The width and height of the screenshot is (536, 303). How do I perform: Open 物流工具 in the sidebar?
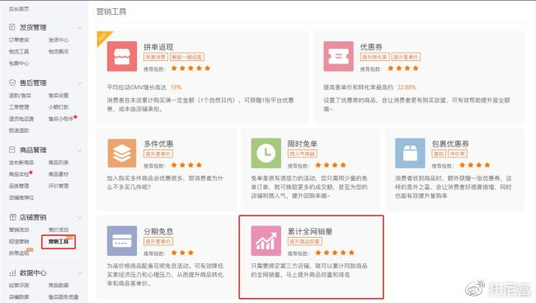[x=19, y=51]
